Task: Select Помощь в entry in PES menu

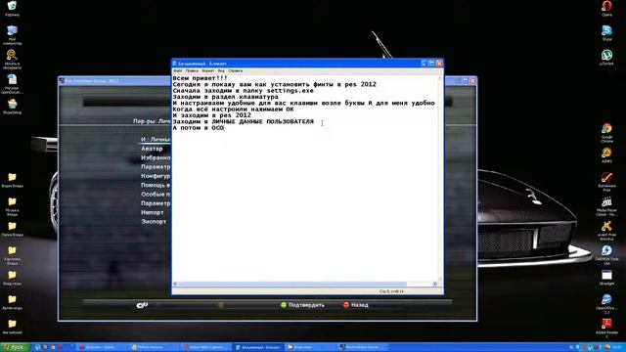Action: point(156,185)
